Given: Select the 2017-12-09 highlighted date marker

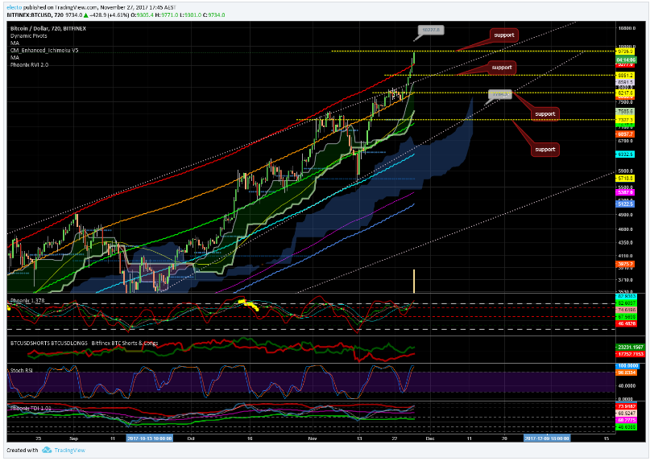Looking at the screenshot, I should pyautogui.click(x=547, y=438).
